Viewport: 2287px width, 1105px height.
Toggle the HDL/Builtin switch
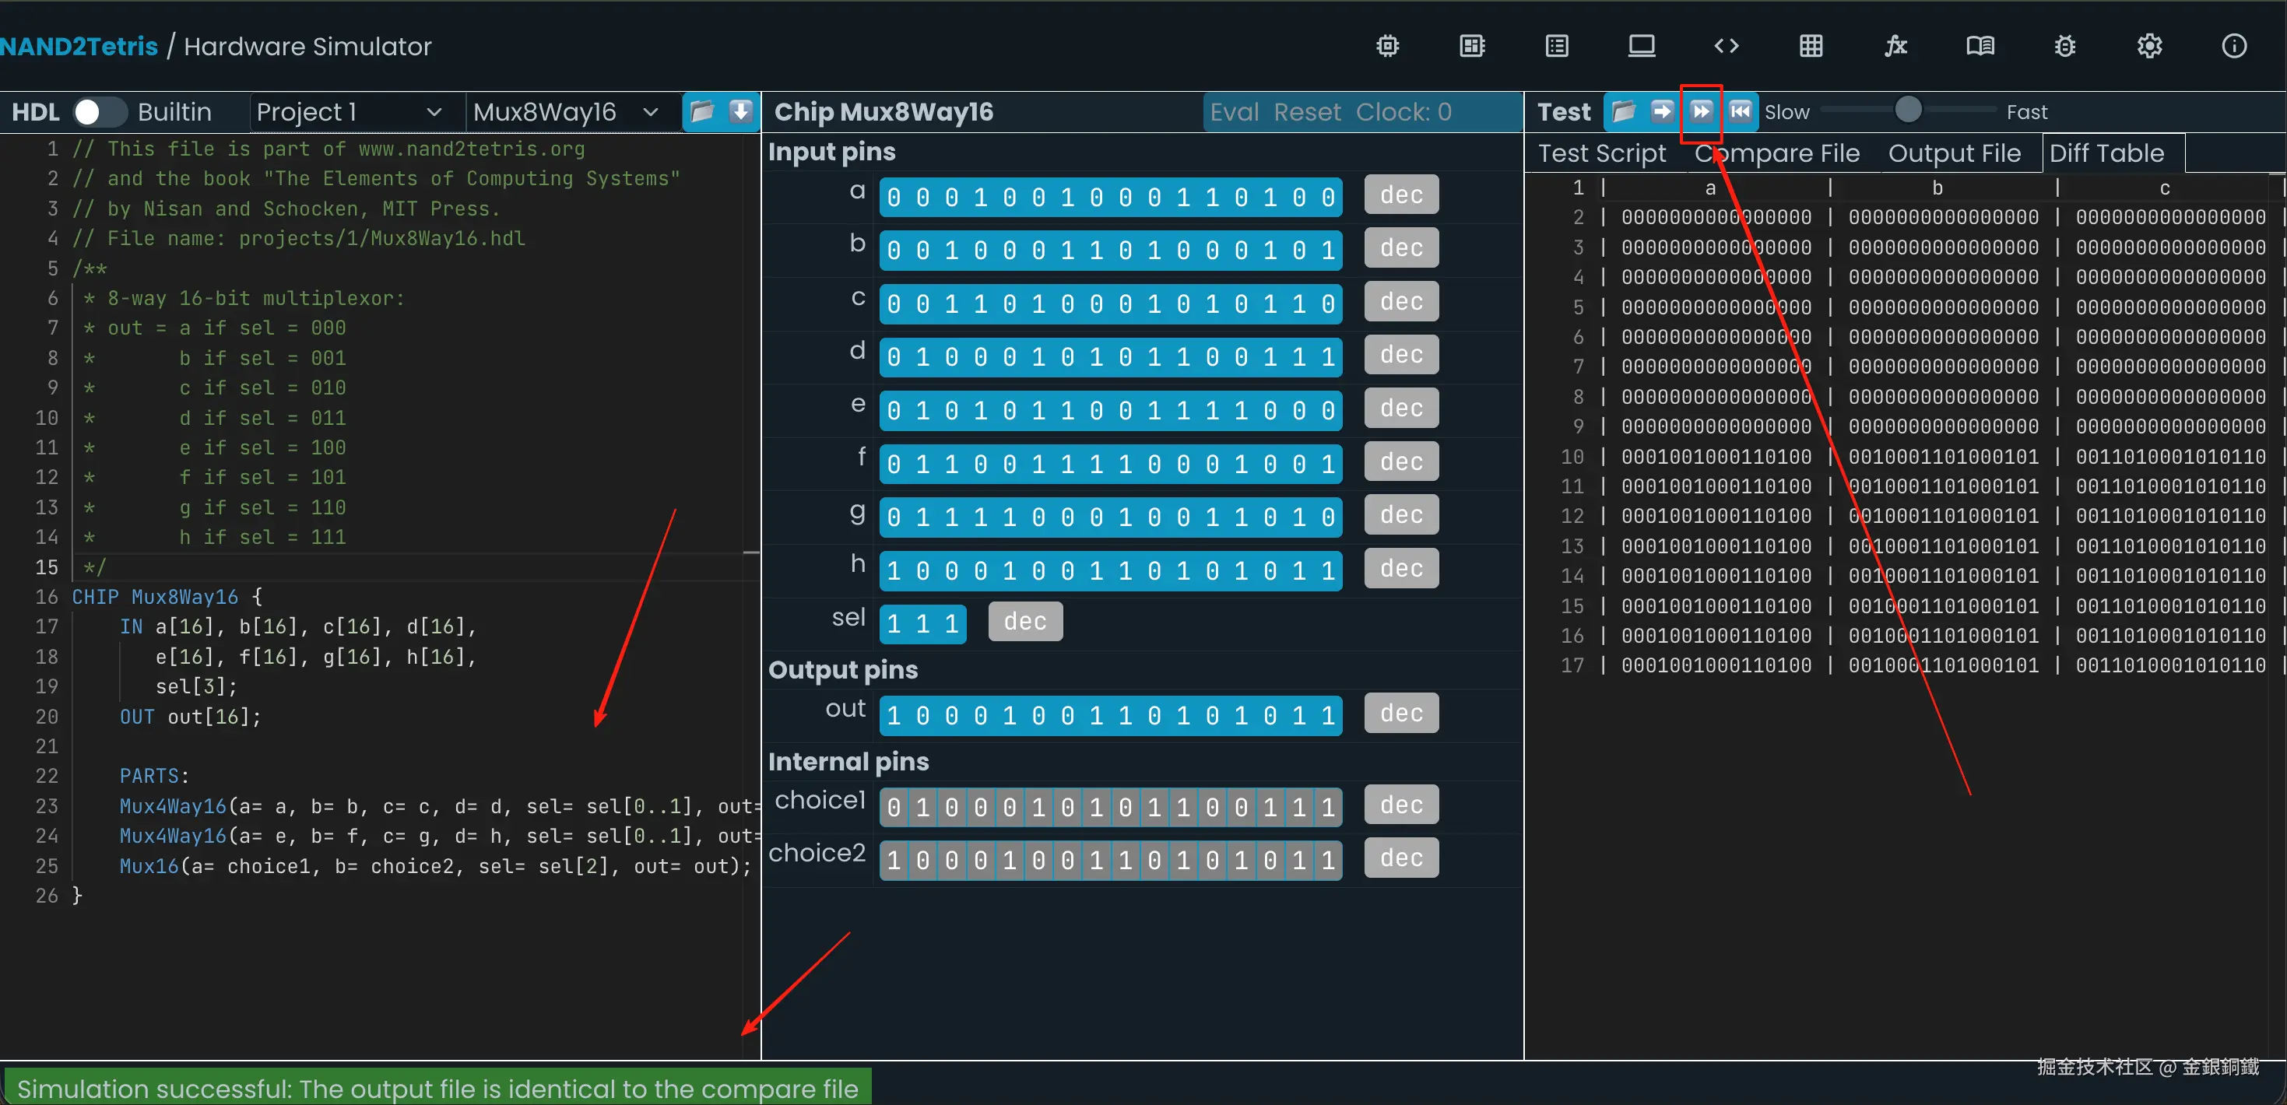click(97, 112)
